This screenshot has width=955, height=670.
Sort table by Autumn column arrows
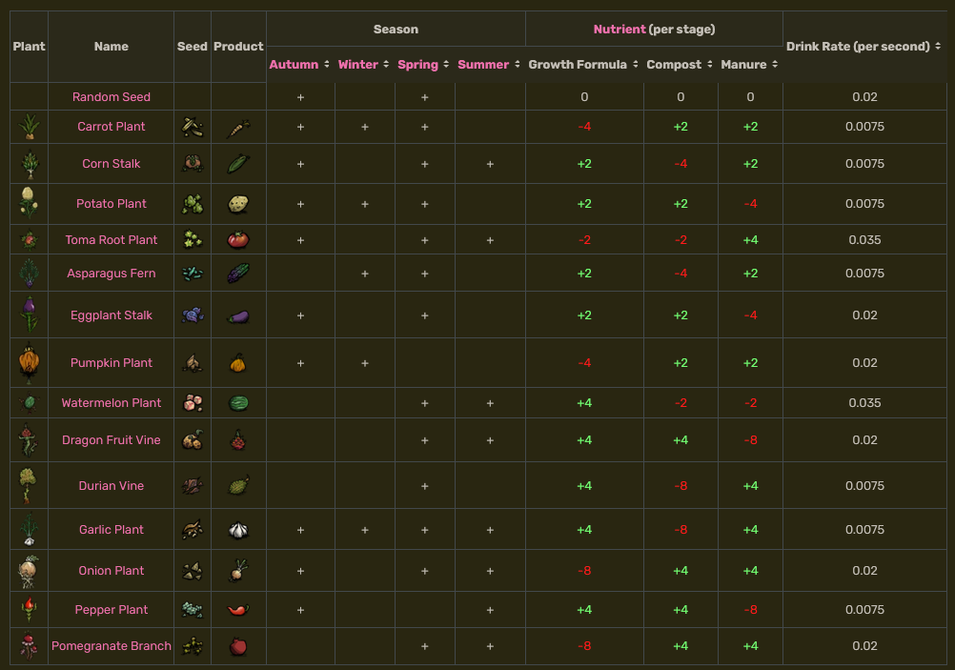coord(327,65)
